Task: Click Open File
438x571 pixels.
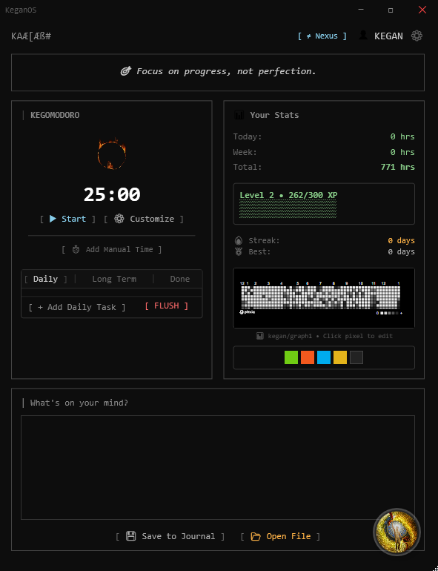Action: click(x=280, y=536)
